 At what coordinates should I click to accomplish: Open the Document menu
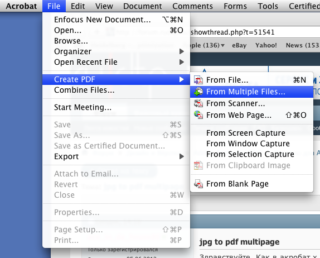click(x=143, y=6)
